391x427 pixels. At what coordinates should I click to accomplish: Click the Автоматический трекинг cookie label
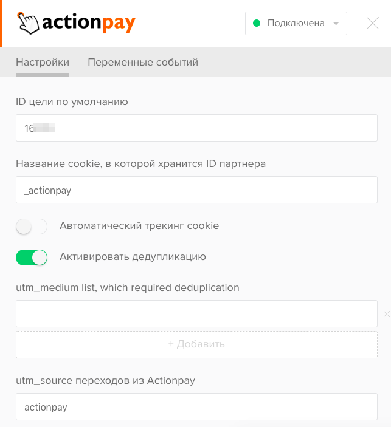tap(139, 226)
